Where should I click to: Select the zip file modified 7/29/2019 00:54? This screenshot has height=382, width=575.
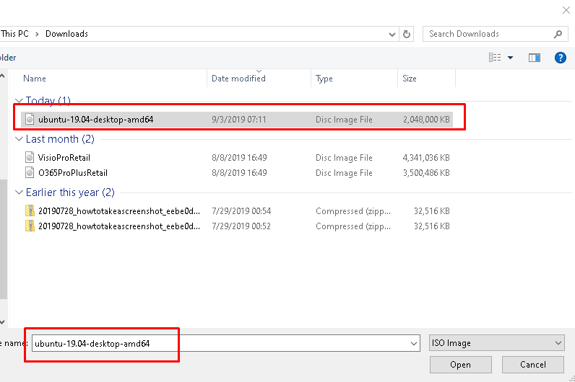[119, 211]
